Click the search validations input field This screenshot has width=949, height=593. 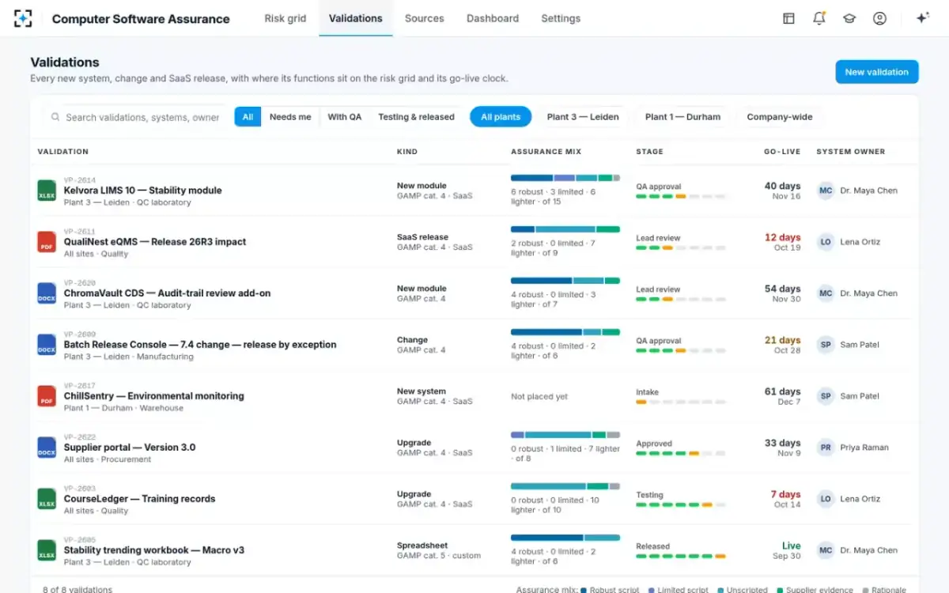136,117
